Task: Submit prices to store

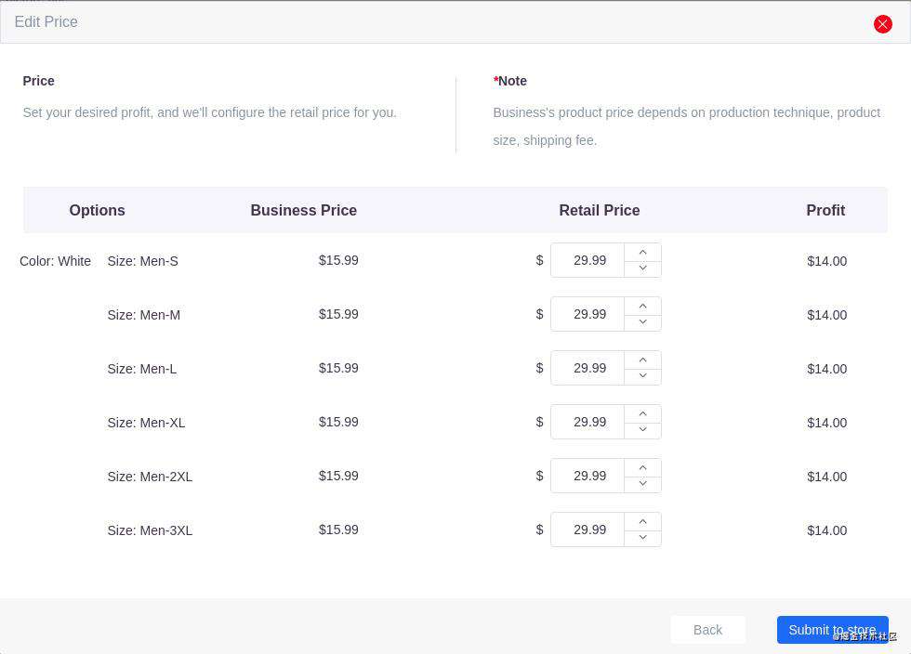Action: (833, 630)
